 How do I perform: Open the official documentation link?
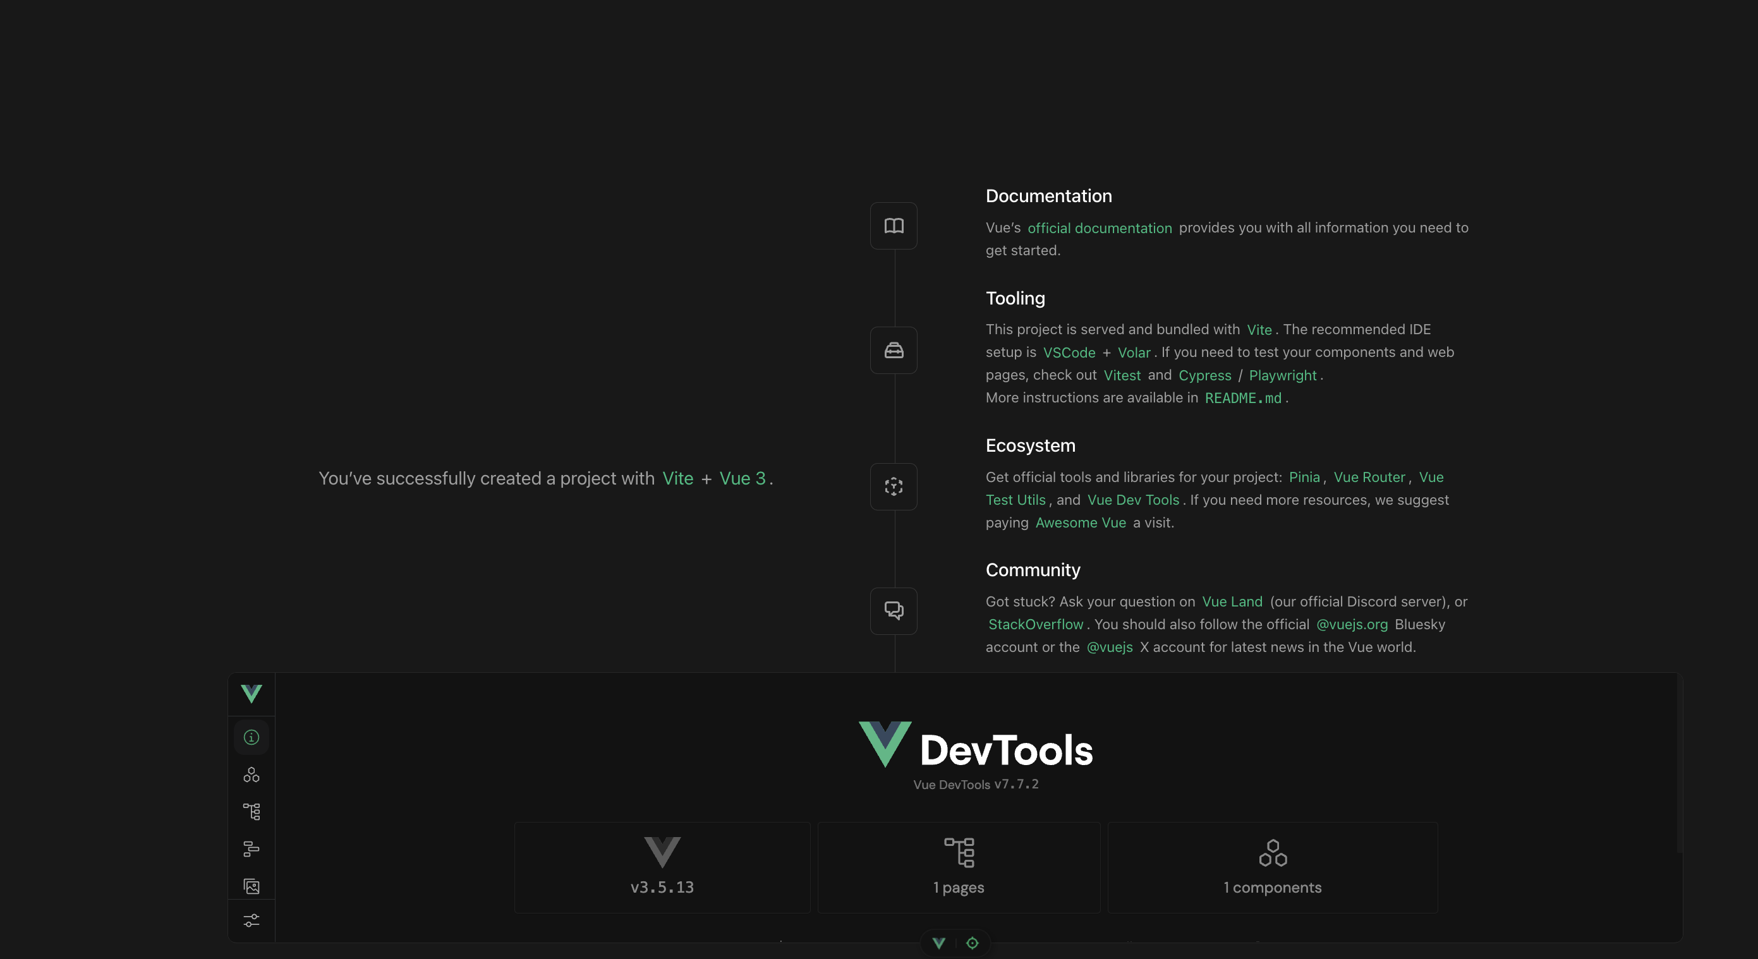pos(1100,228)
